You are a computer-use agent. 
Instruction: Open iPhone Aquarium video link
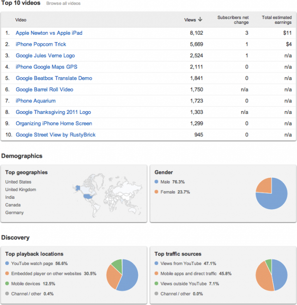(36, 101)
